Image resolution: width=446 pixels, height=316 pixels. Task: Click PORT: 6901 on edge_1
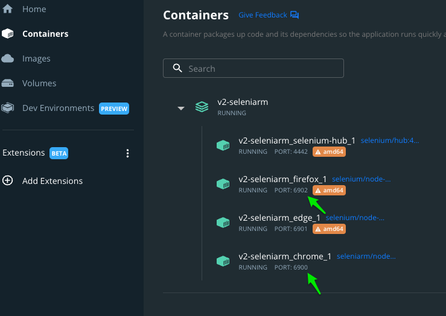[x=291, y=229]
